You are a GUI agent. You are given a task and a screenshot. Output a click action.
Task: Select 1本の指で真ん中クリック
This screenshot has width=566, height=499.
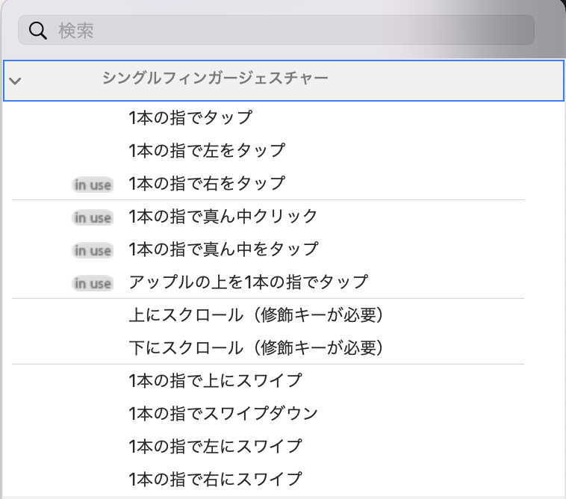[223, 217]
